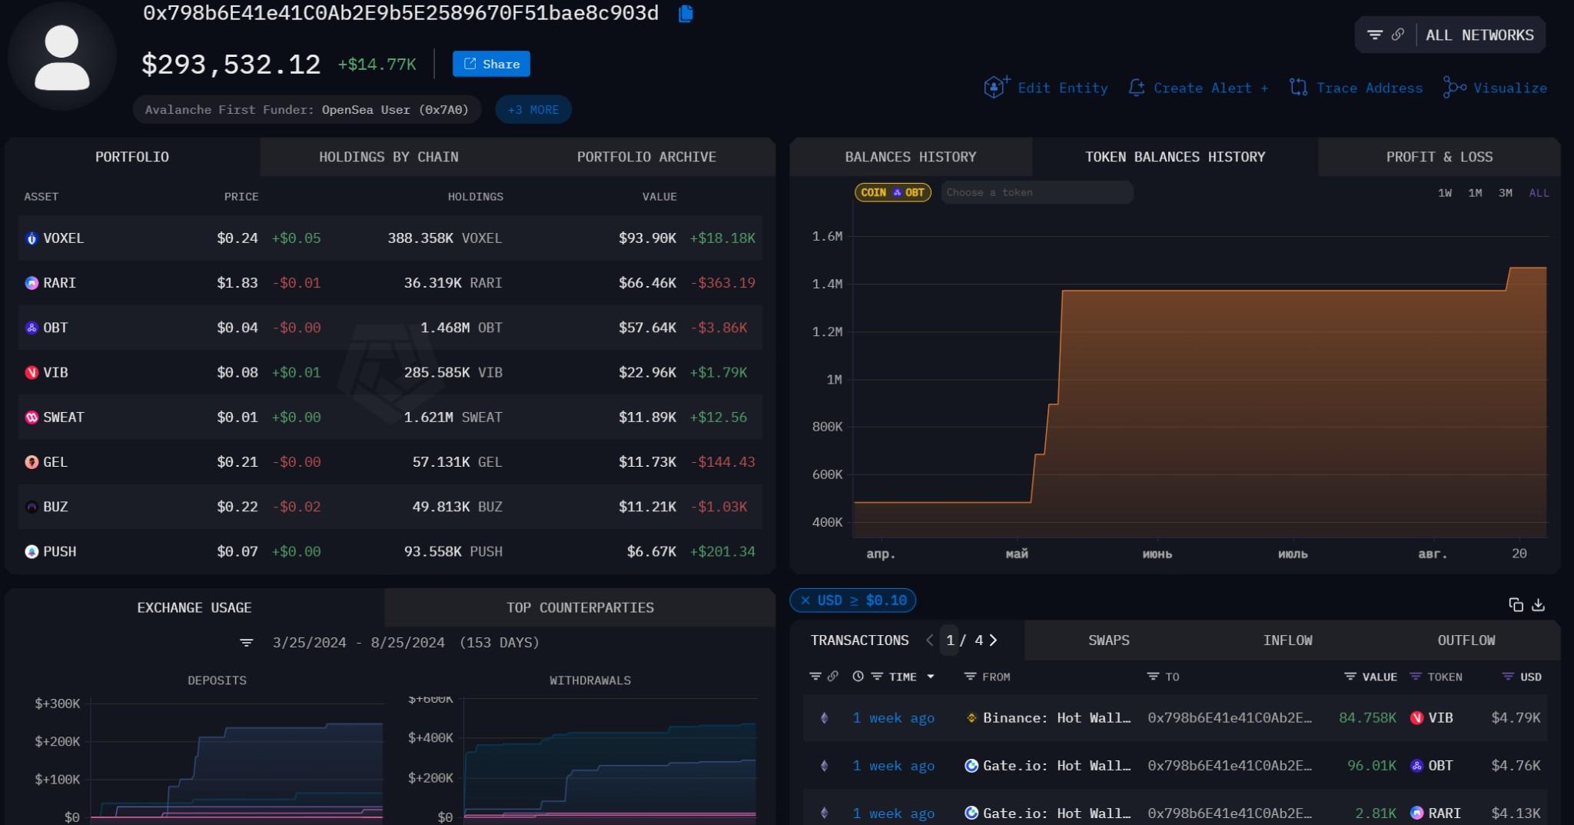Screen dimensions: 1574x825
Task: Select the 3M chart range
Action: (x=1505, y=193)
